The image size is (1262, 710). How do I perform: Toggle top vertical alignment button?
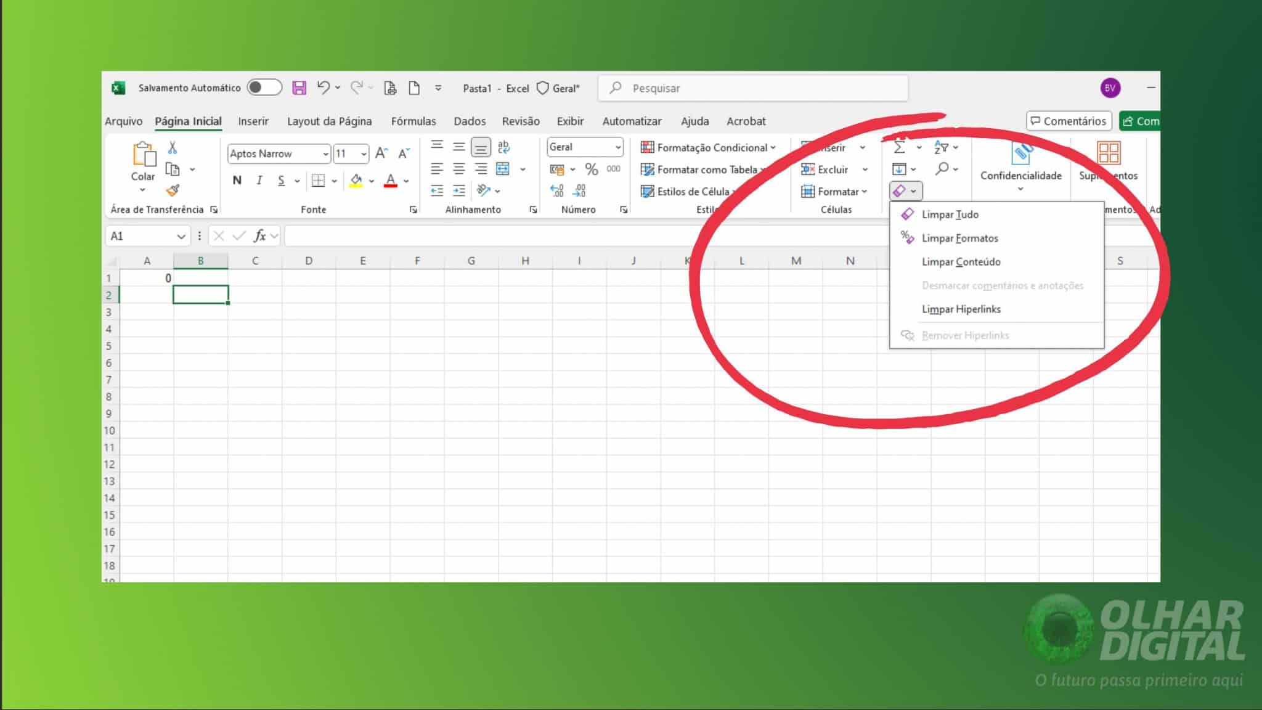437,145
